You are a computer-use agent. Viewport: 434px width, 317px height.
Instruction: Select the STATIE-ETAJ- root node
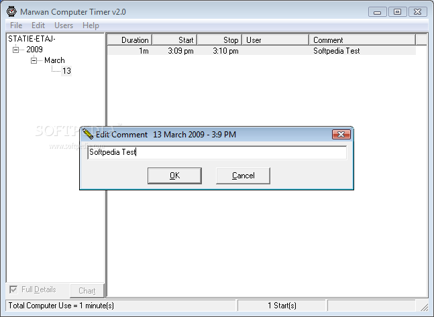coord(32,39)
